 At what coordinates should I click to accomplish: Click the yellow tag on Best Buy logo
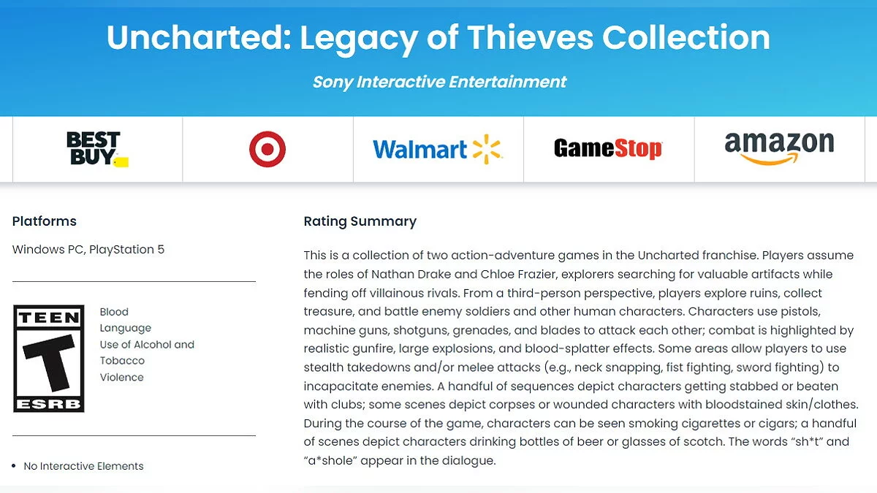pos(121,161)
